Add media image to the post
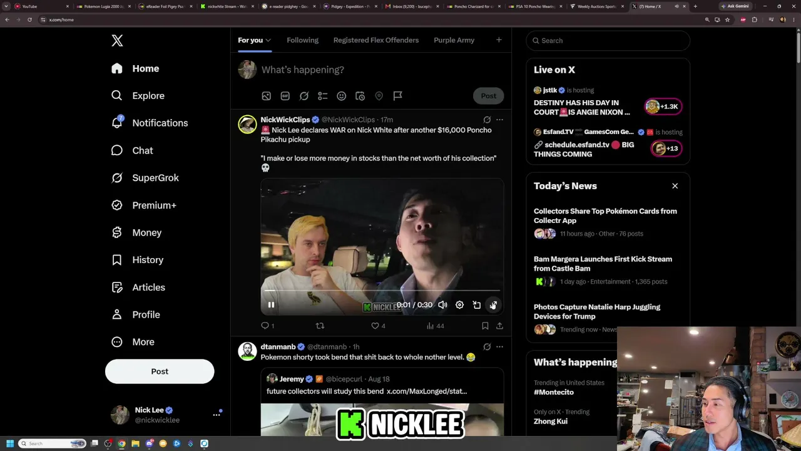 coord(267,96)
